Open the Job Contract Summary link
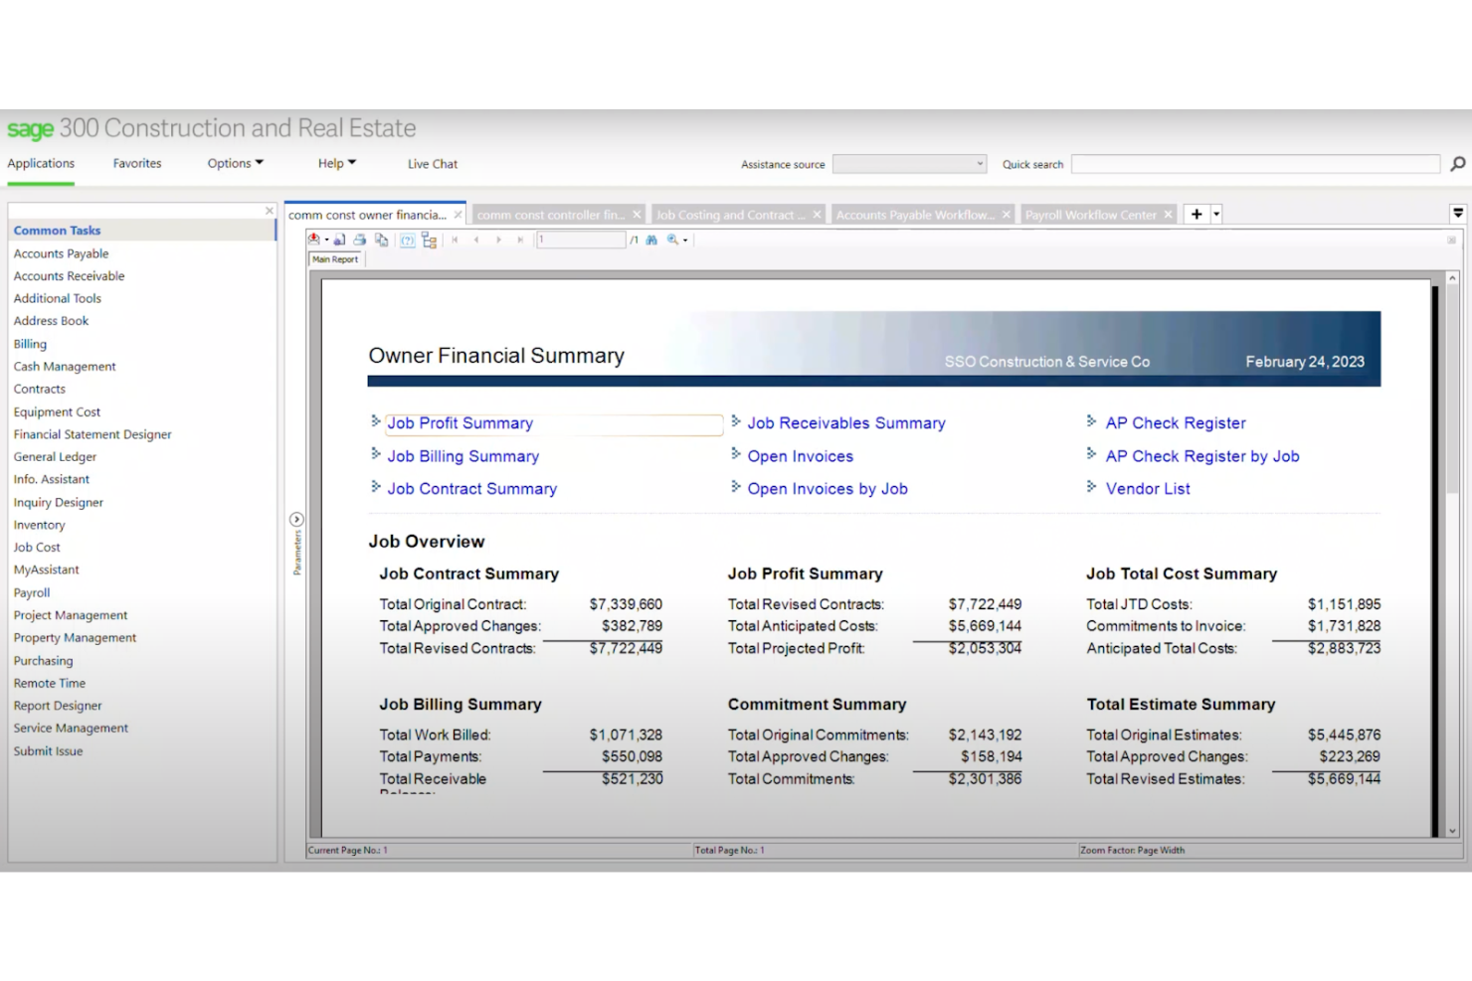This screenshot has height=981, width=1472. (472, 489)
